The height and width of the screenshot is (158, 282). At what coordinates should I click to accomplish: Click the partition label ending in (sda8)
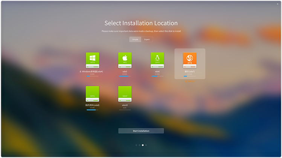[x=93, y=105]
